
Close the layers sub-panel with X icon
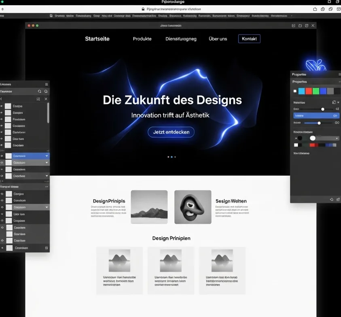click(46, 99)
